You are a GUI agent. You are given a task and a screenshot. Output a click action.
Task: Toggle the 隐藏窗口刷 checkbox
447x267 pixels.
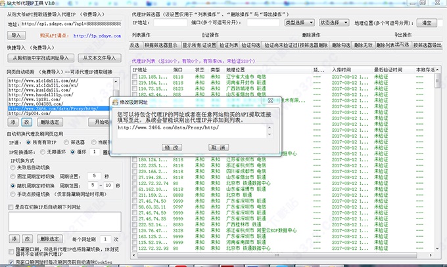click(11, 251)
